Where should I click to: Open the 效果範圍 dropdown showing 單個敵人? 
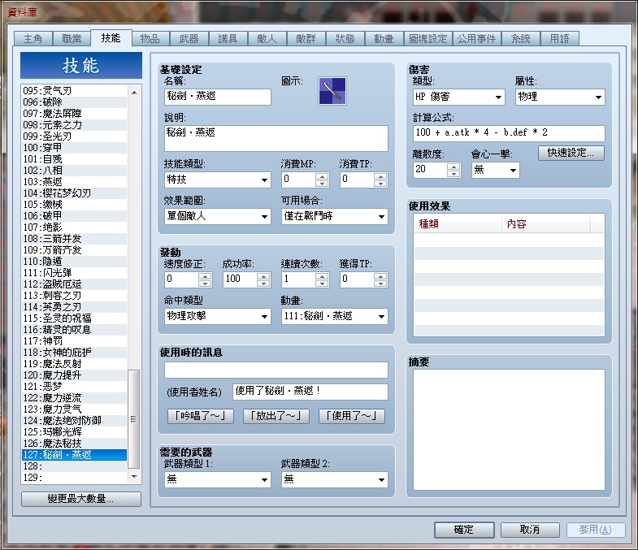coord(218,216)
